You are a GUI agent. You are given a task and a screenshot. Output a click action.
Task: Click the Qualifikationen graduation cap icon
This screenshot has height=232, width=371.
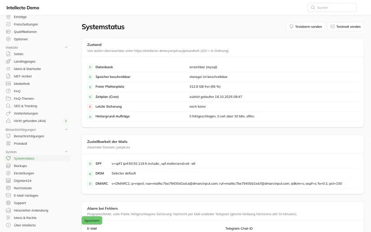point(8,32)
